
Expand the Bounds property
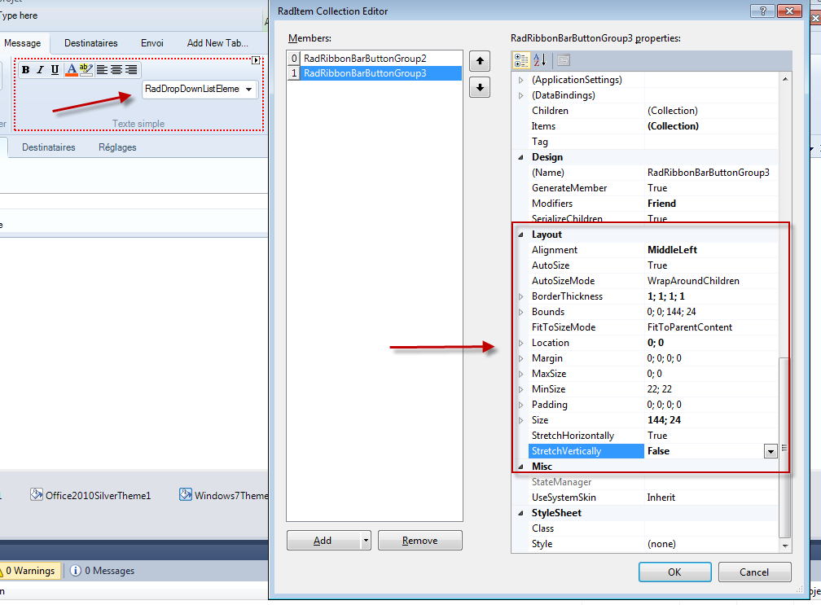pos(520,312)
